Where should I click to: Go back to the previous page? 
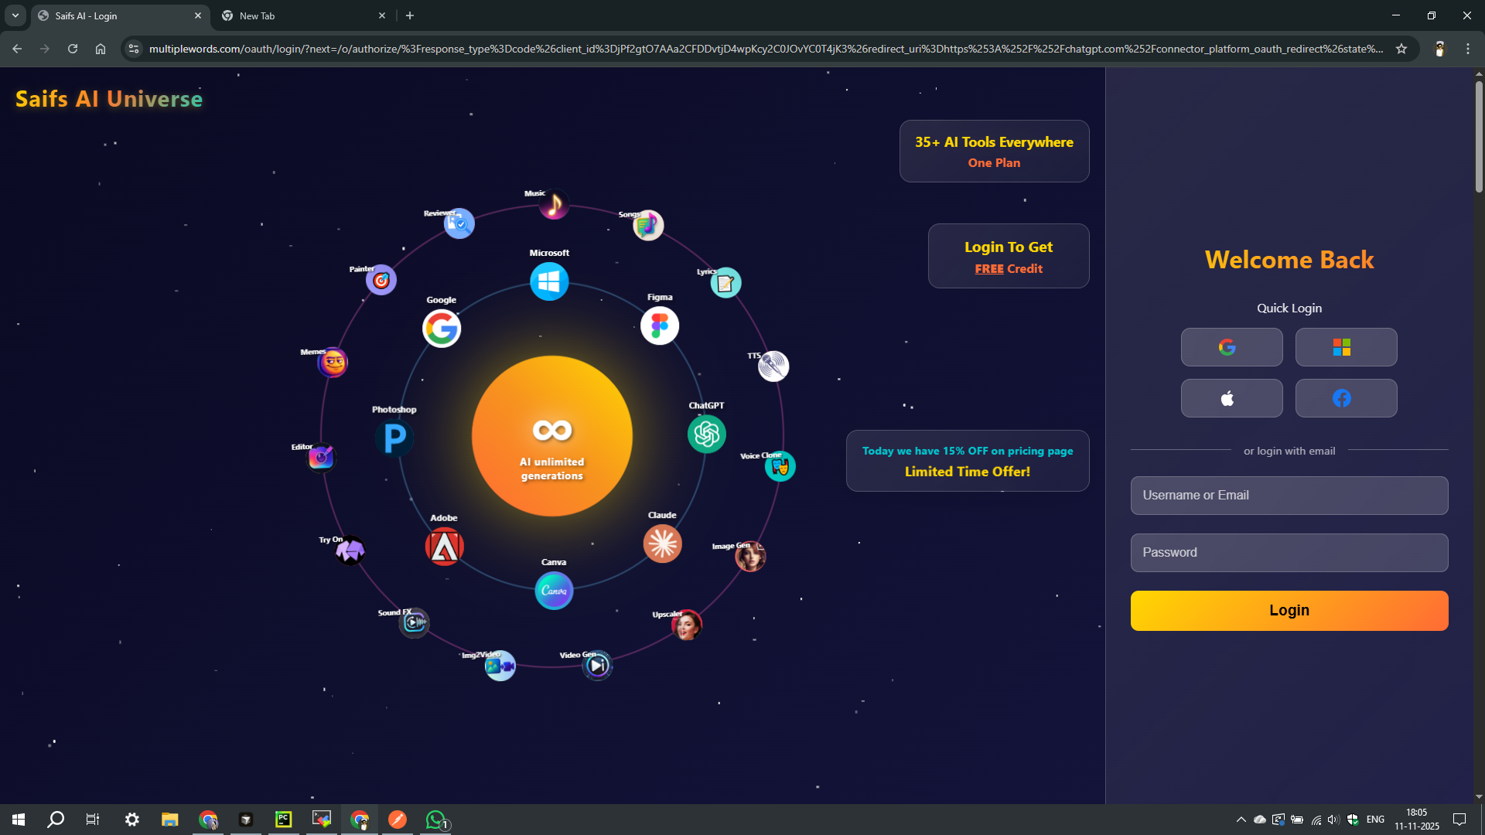coord(17,49)
